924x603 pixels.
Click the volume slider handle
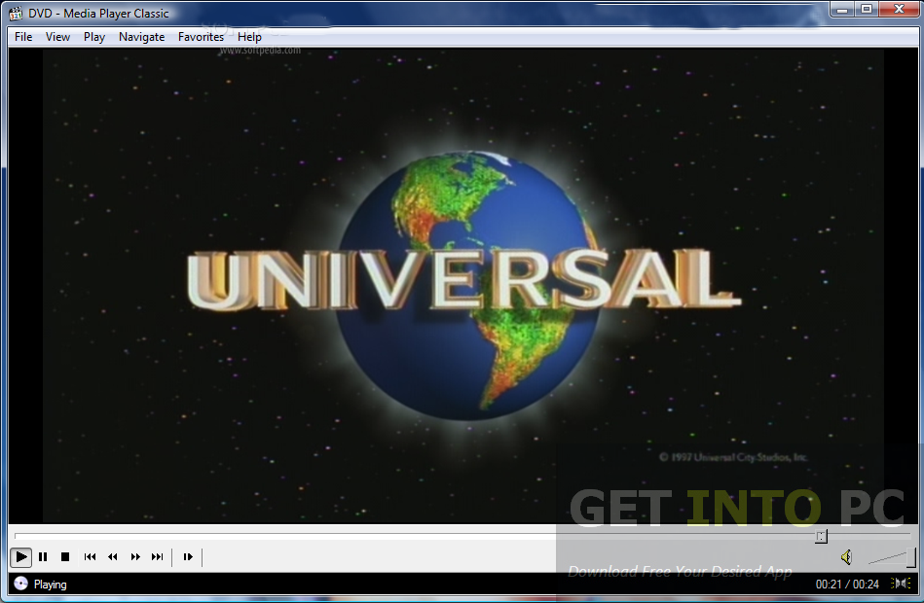click(x=910, y=557)
